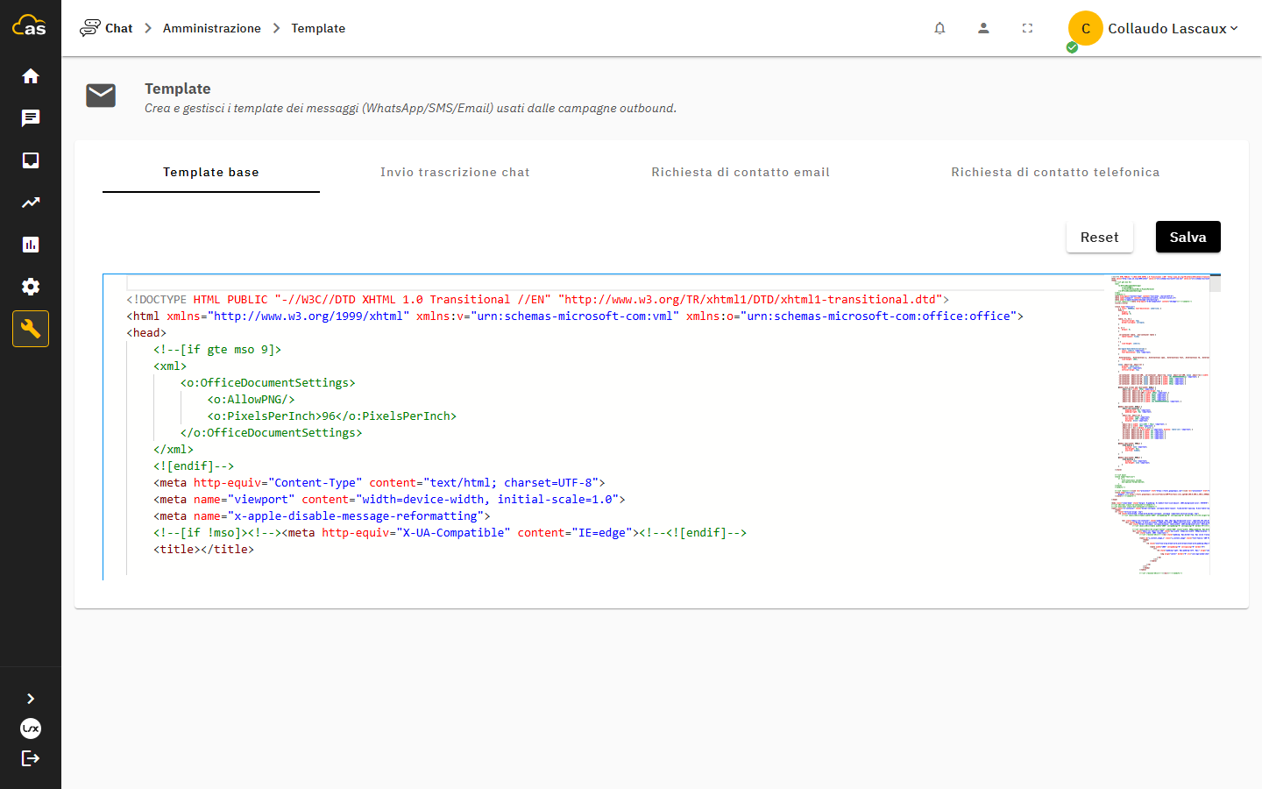The image size is (1262, 789).
Task: Go to Chat breadcrumb link
Action: [x=119, y=28]
